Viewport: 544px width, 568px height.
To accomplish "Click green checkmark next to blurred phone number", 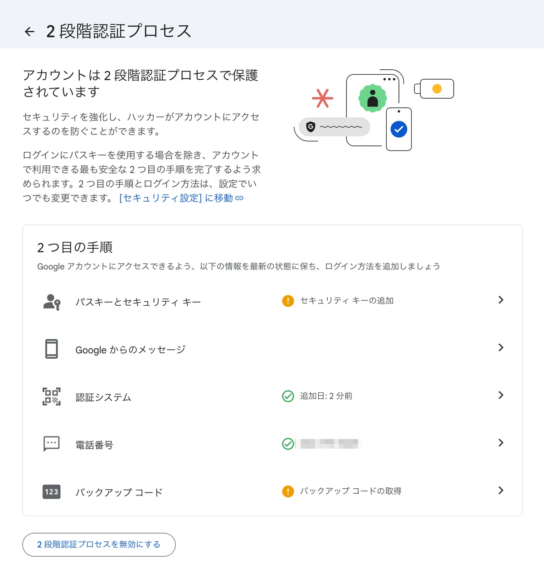I will tap(288, 444).
